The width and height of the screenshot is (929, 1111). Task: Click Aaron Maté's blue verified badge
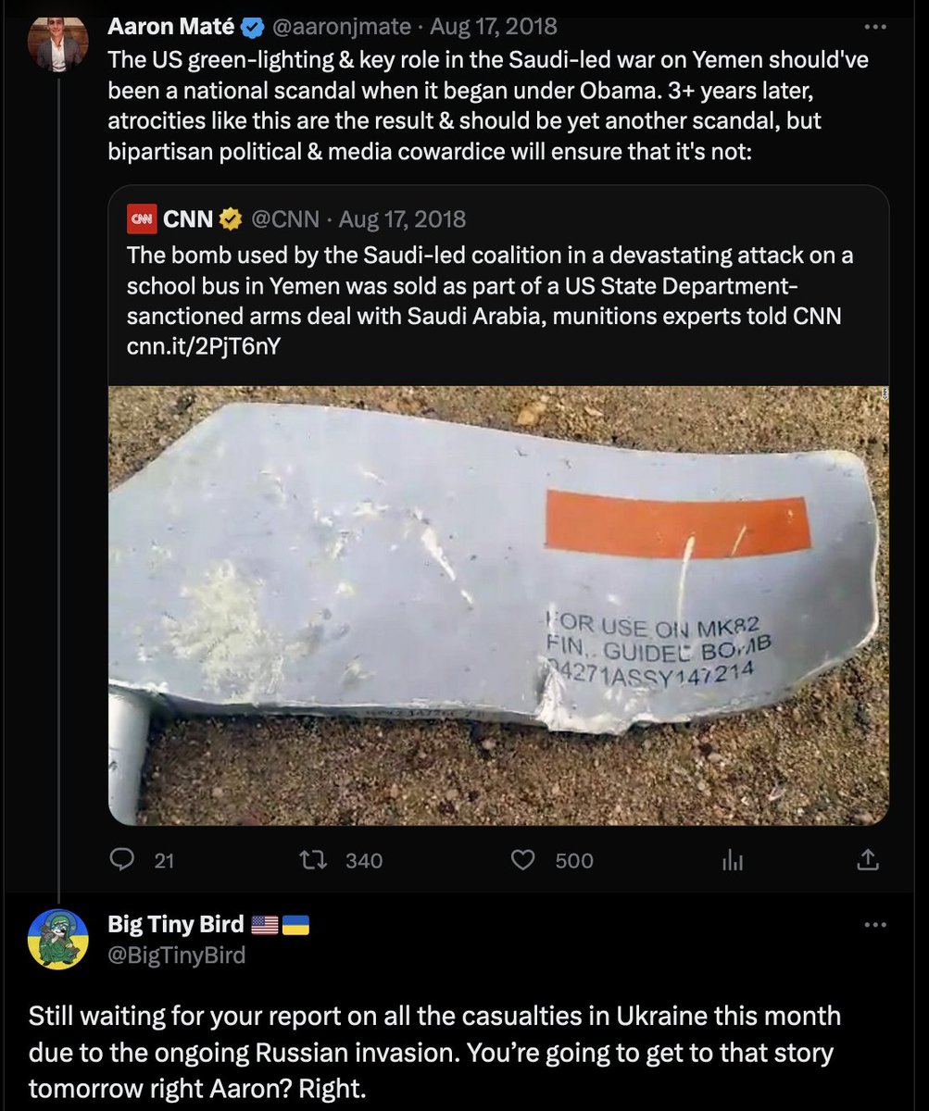click(251, 27)
